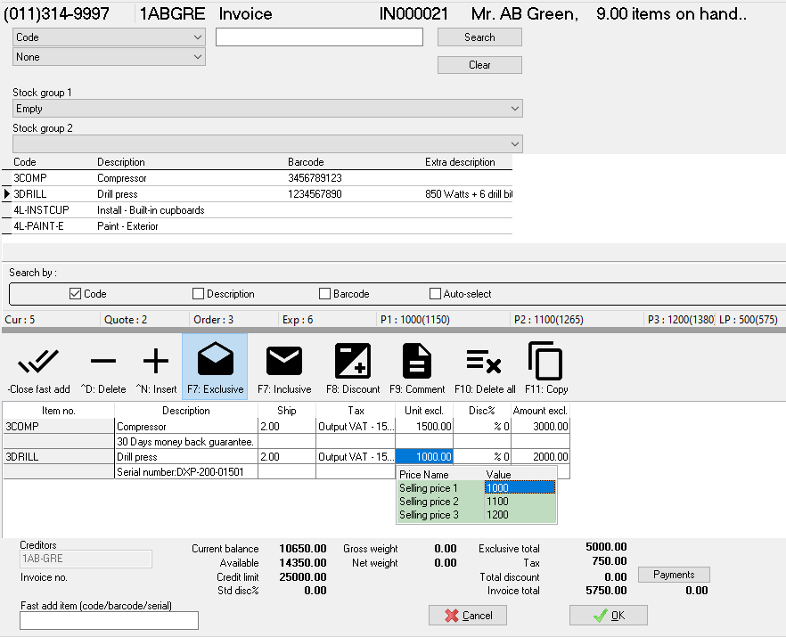Click the Close fast add double-checkmark icon

tap(38, 361)
